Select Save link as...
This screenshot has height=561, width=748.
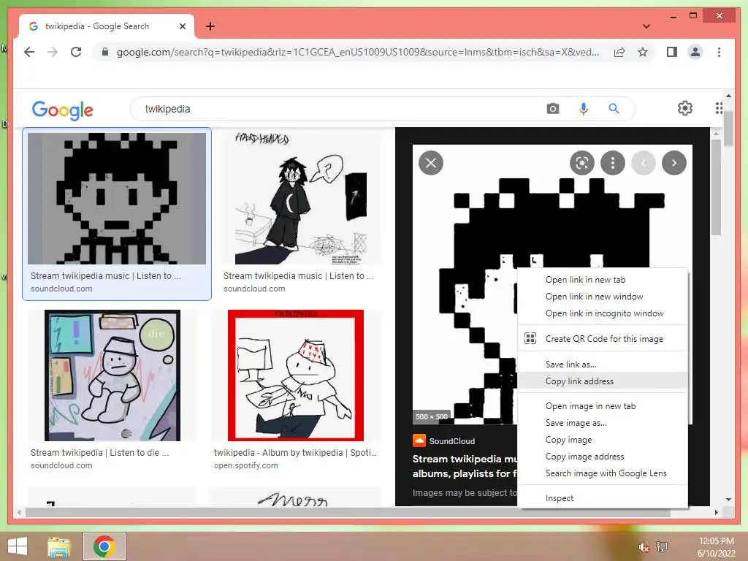pyautogui.click(x=603, y=365)
